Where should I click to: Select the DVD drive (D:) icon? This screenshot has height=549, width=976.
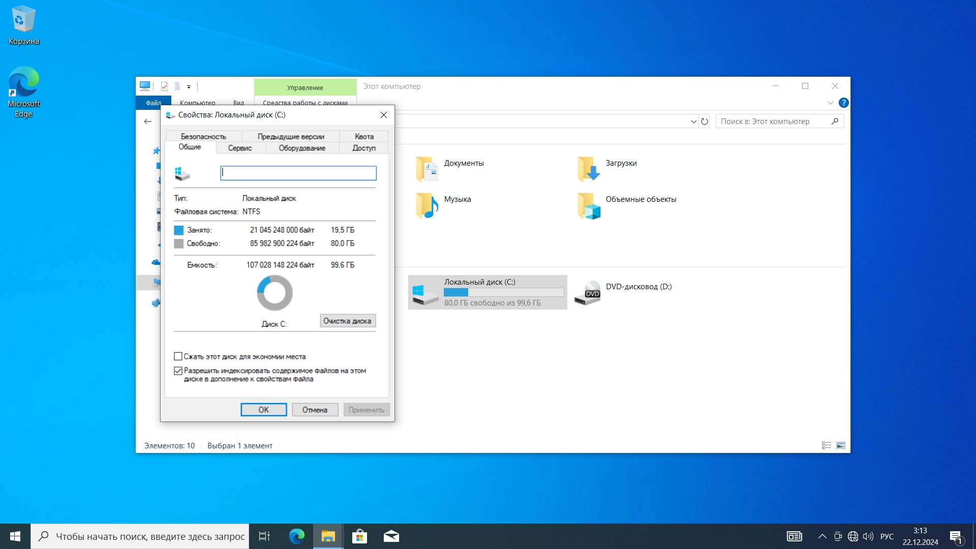pyautogui.click(x=588, y=293)
